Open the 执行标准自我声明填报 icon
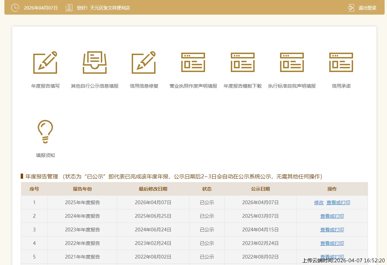The width and height of the screenshot is (387, 265). point(292,63)
